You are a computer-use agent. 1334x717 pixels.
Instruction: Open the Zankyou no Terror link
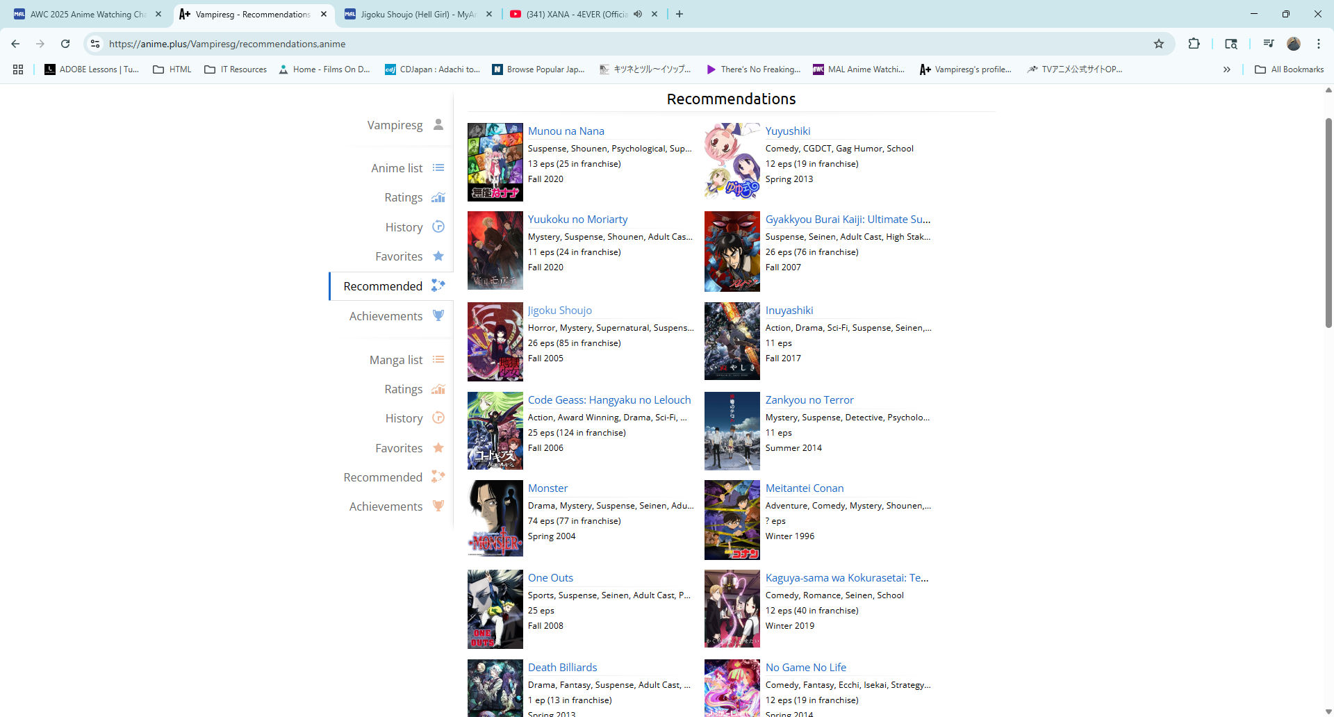tap(809, 400)
